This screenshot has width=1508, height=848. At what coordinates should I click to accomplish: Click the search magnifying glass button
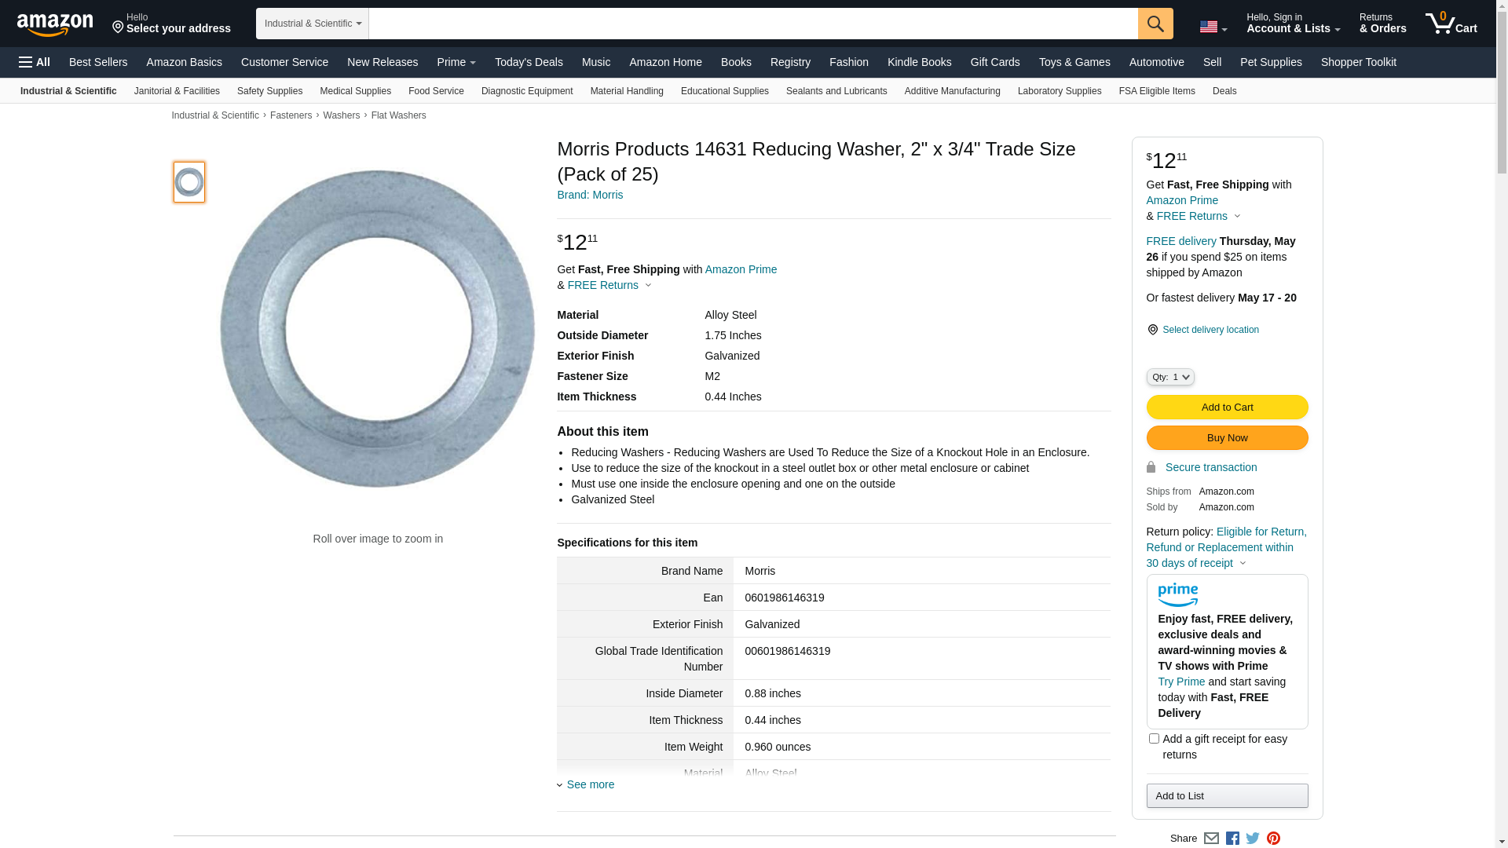[1155, 24]
